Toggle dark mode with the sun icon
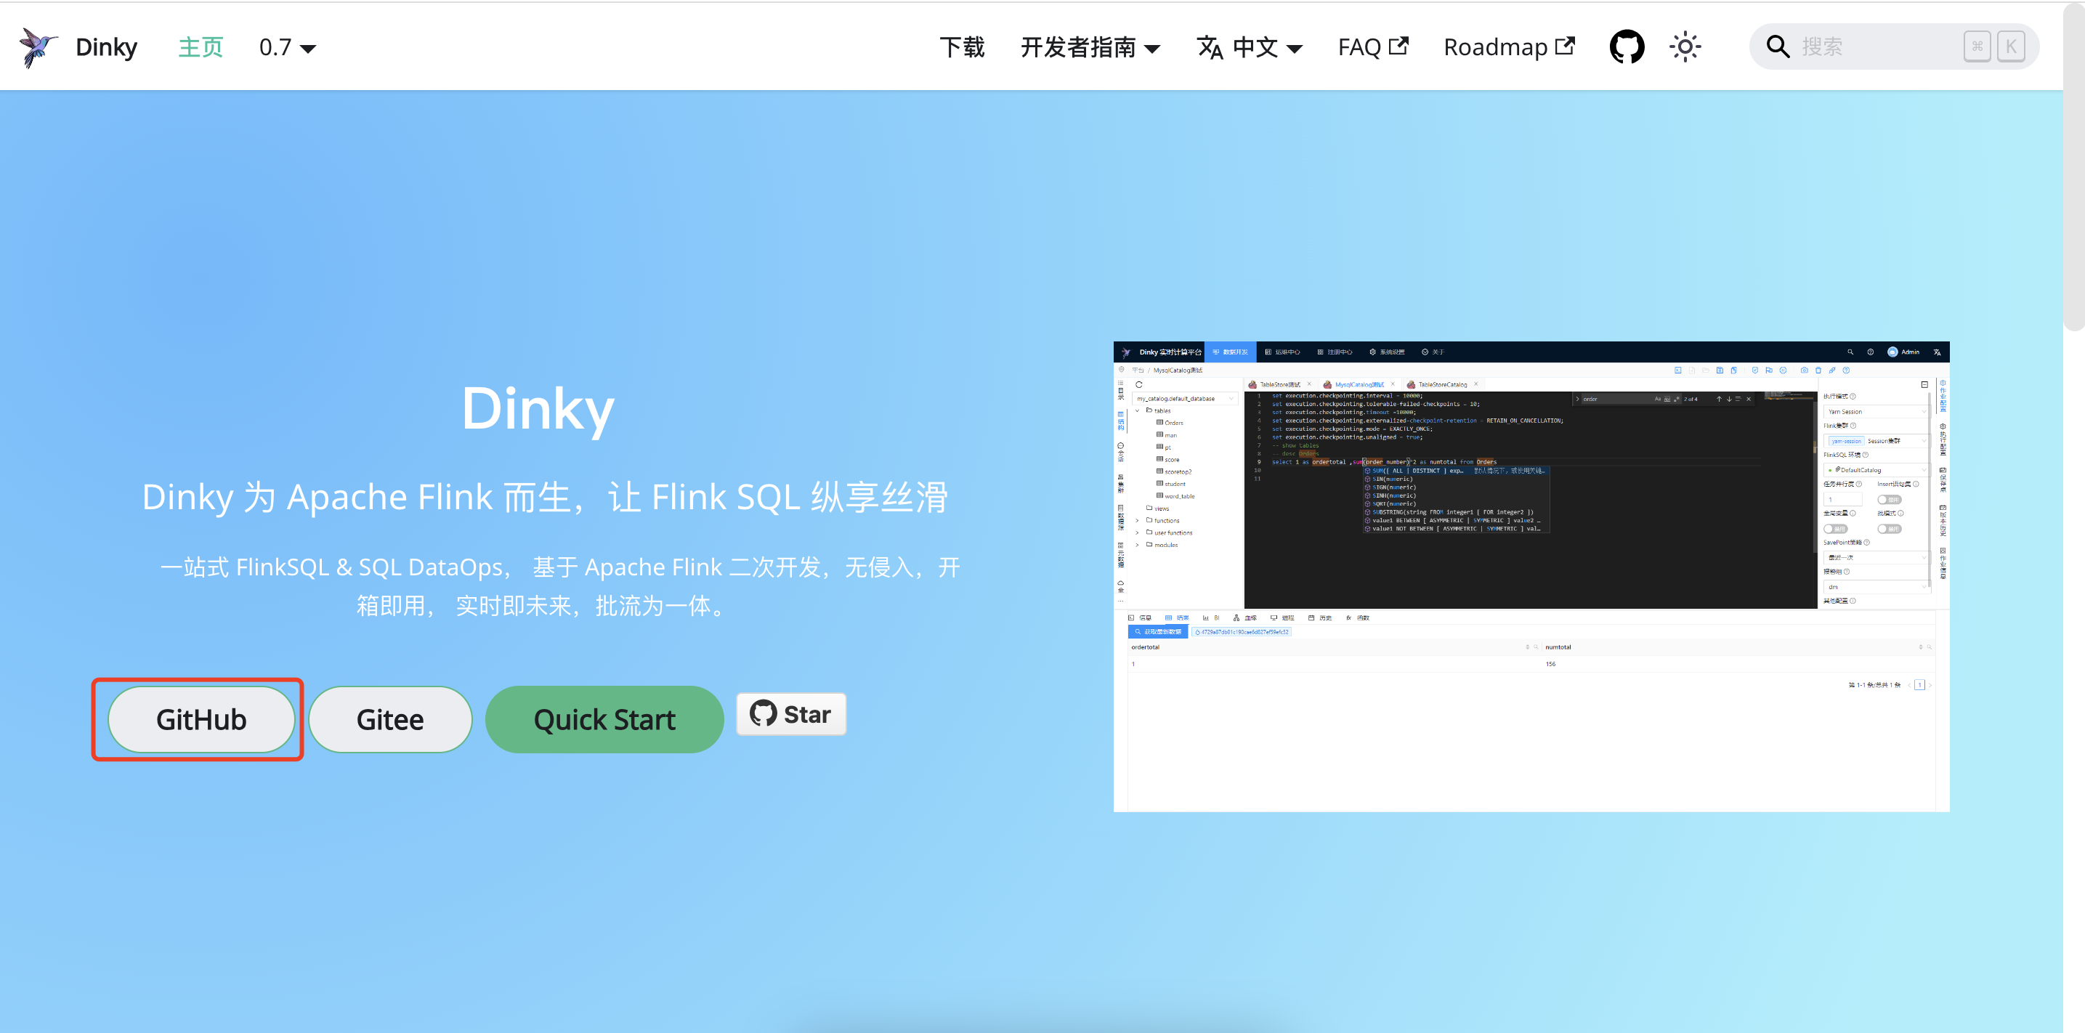The height and width of the screenshot is (1033, 2085). (1685, 46)
